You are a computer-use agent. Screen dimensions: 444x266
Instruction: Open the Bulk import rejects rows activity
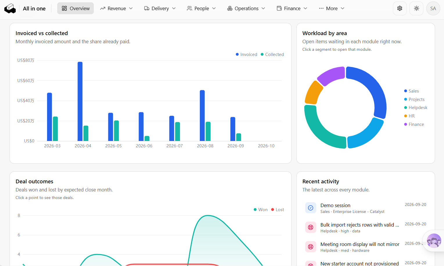coord(366,227)
